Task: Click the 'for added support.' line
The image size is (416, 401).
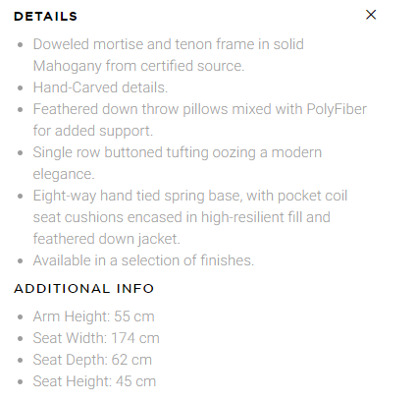Action: coord(93,131)
